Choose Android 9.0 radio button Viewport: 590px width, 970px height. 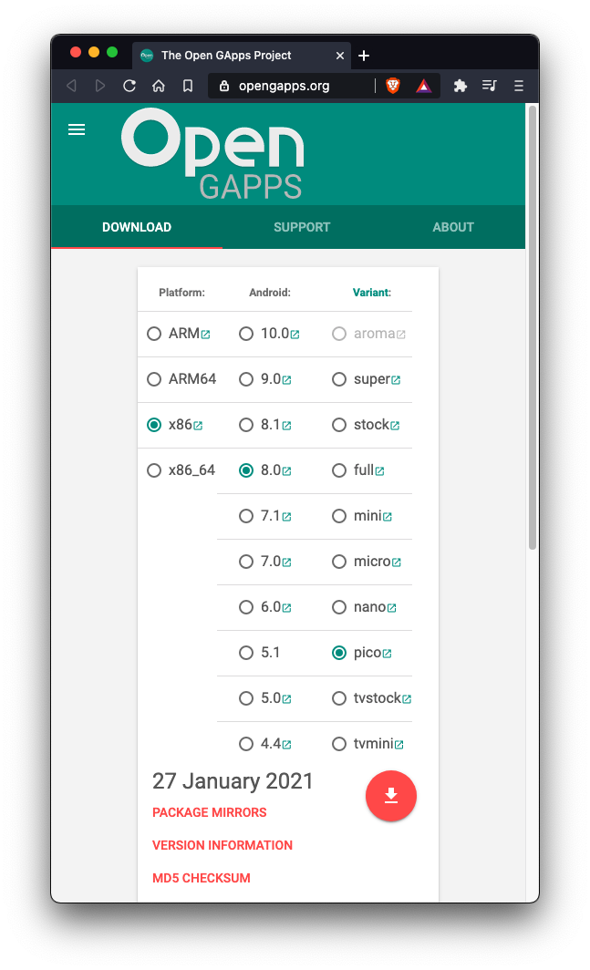[x=246, y=379]
